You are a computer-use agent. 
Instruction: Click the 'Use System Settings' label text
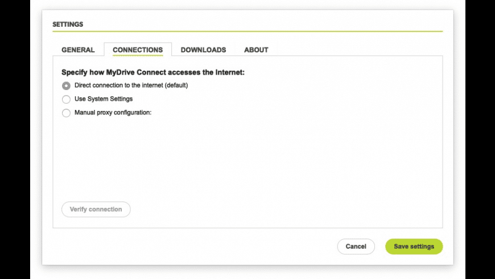[x=104, y=99]
